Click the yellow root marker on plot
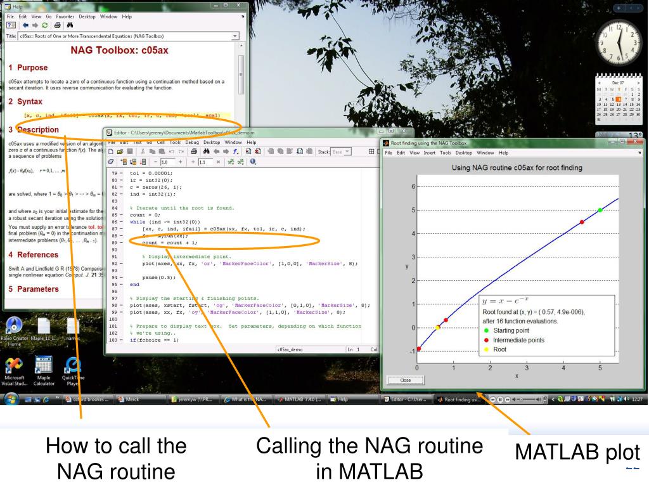The height and width of the screenshot is (487, 649). coord(438,328)
